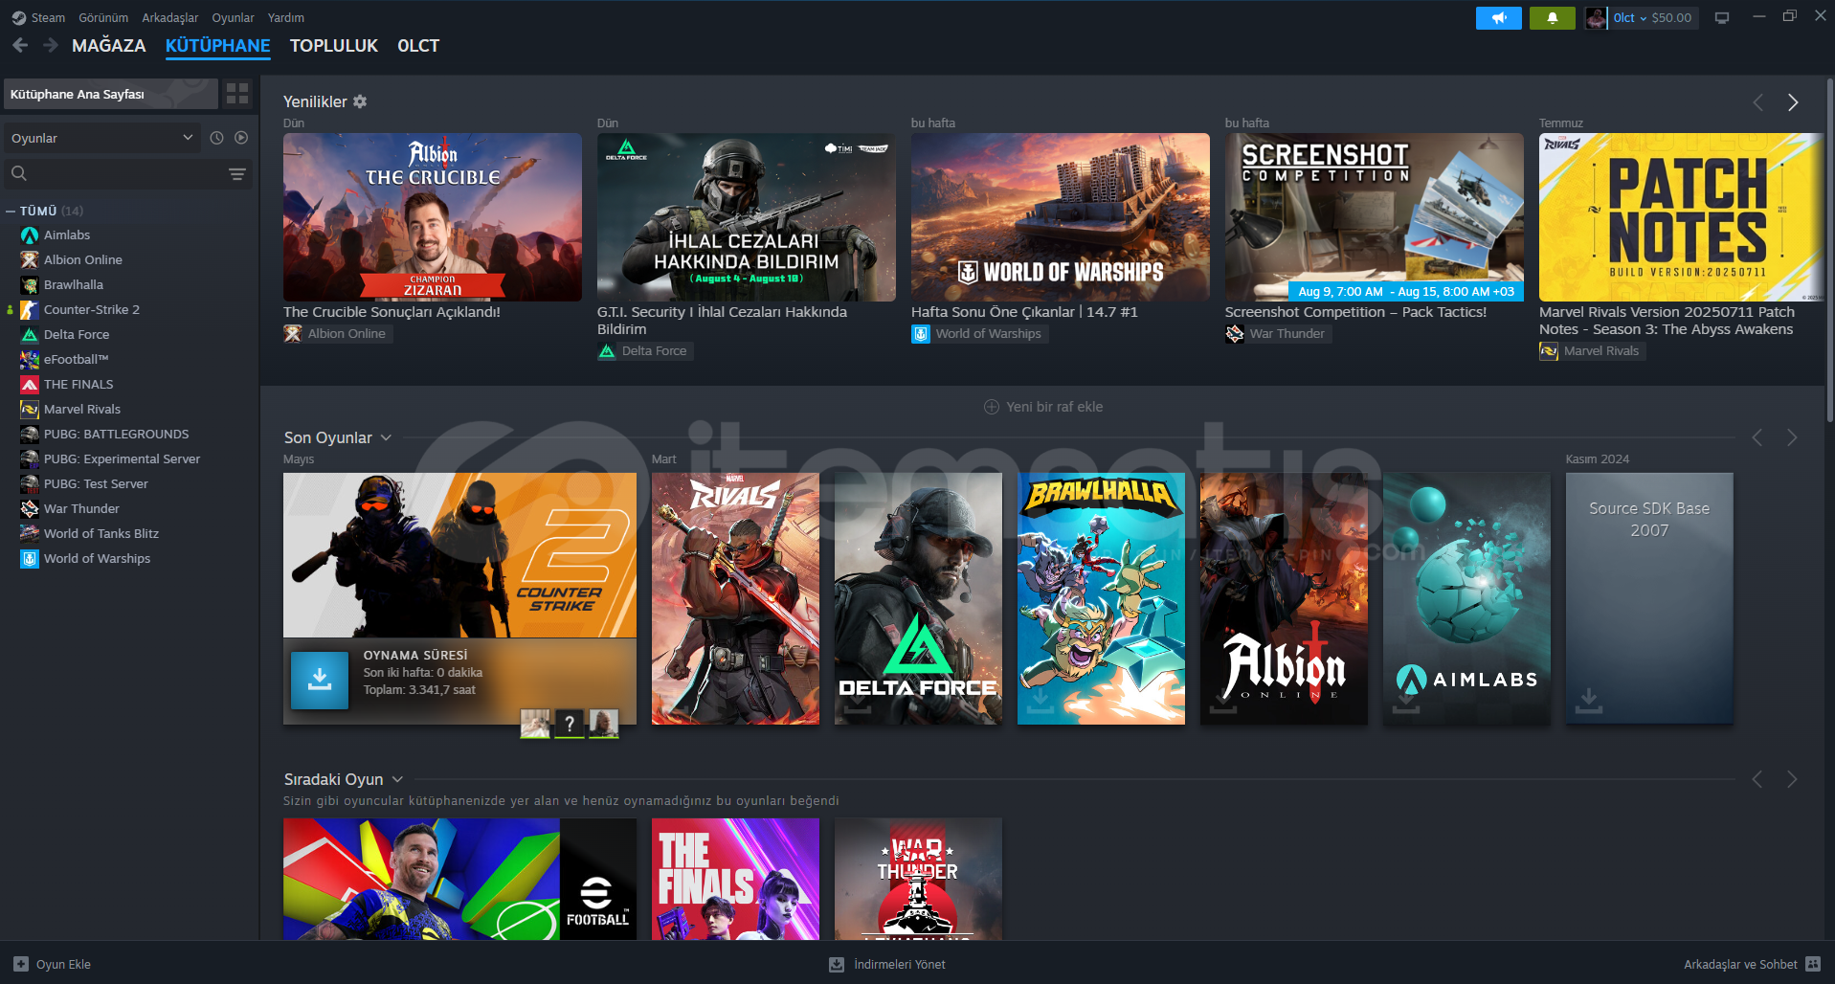Open eFootball cover in Sıradaki Oyun
This screenshot has width=1835, height=984.
pyautogui.click(x=459, y=879)
